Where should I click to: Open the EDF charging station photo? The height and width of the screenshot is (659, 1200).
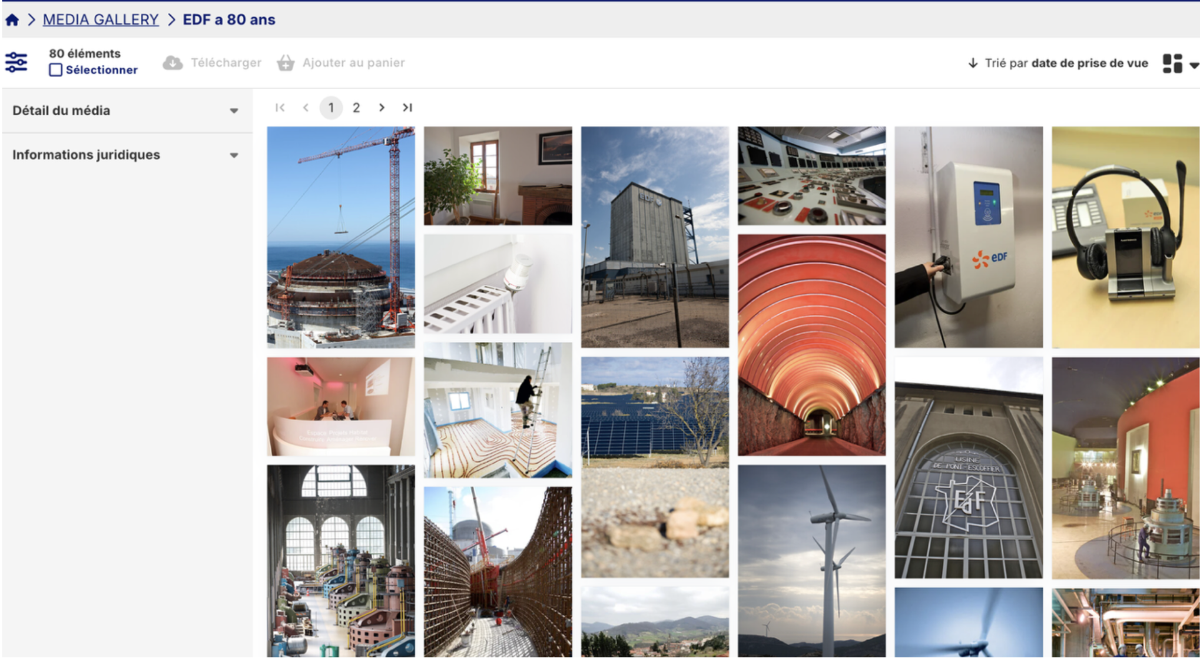click(x=969, y=237)
